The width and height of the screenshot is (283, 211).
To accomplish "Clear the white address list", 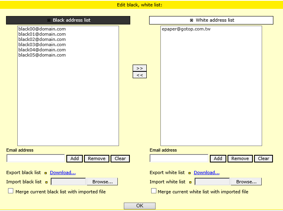I will (x=263, y=158).
